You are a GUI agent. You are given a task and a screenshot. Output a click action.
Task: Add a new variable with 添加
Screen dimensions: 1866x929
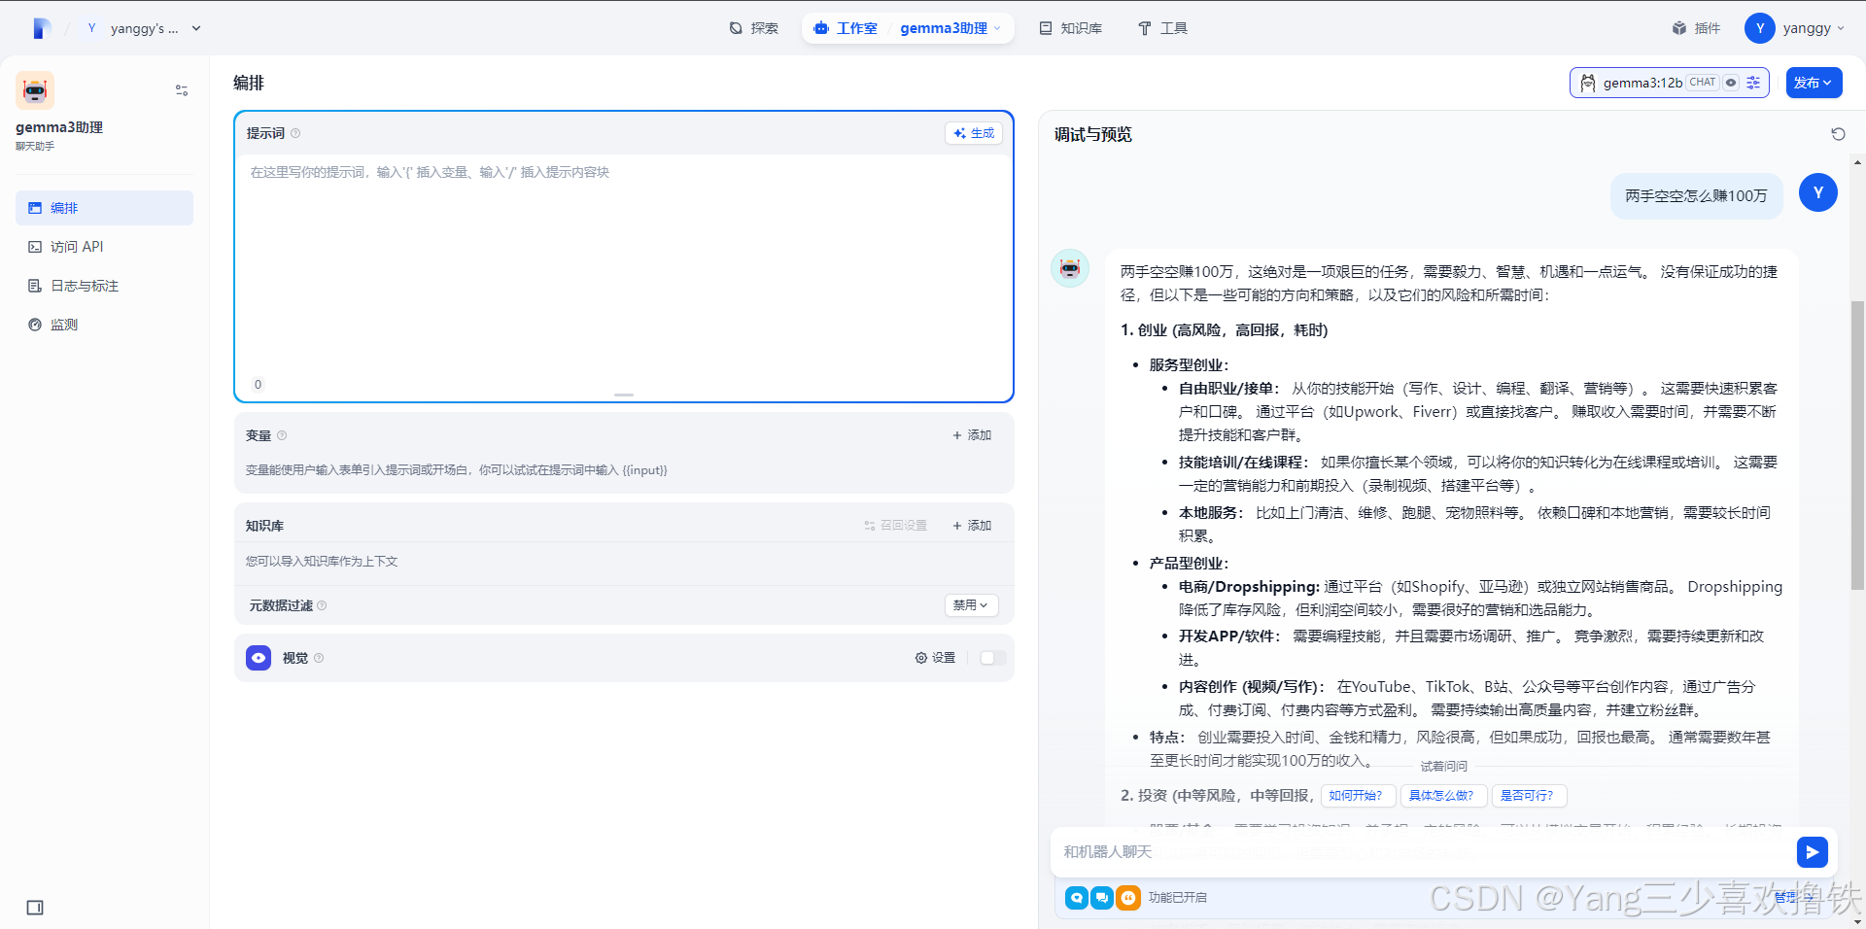[972, 435]
